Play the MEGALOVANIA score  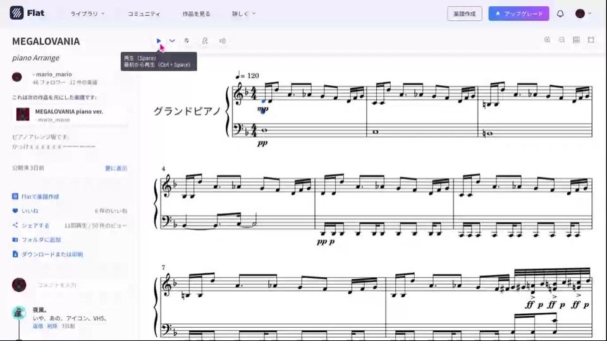[x=158, y=40]
